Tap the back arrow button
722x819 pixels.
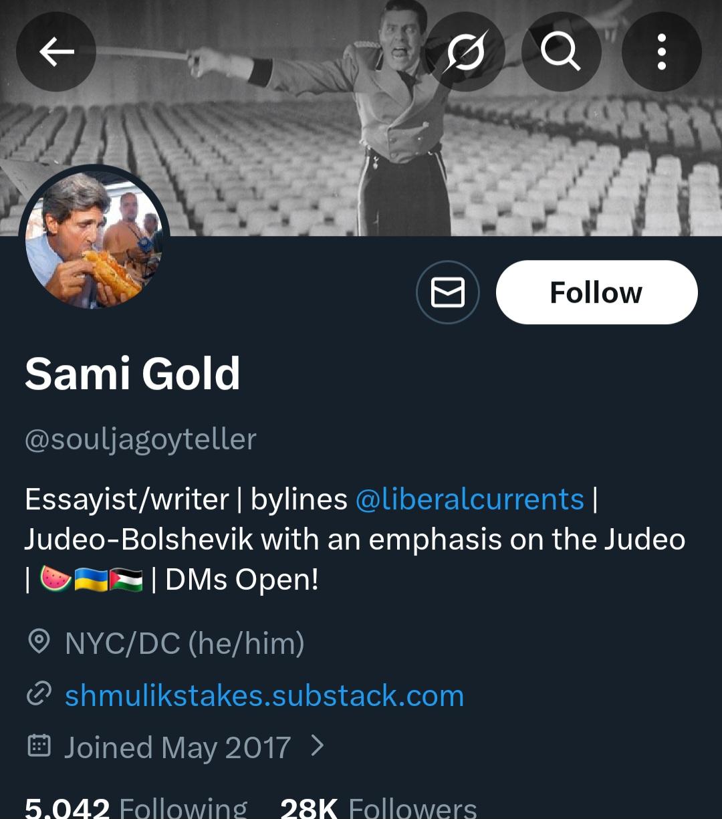[56, 51]
